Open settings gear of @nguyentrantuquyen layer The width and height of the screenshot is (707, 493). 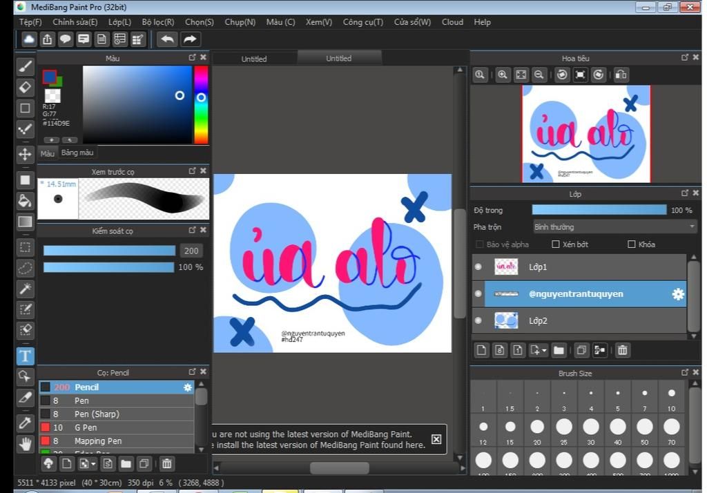pyautogui.click(x=678, y=294)
